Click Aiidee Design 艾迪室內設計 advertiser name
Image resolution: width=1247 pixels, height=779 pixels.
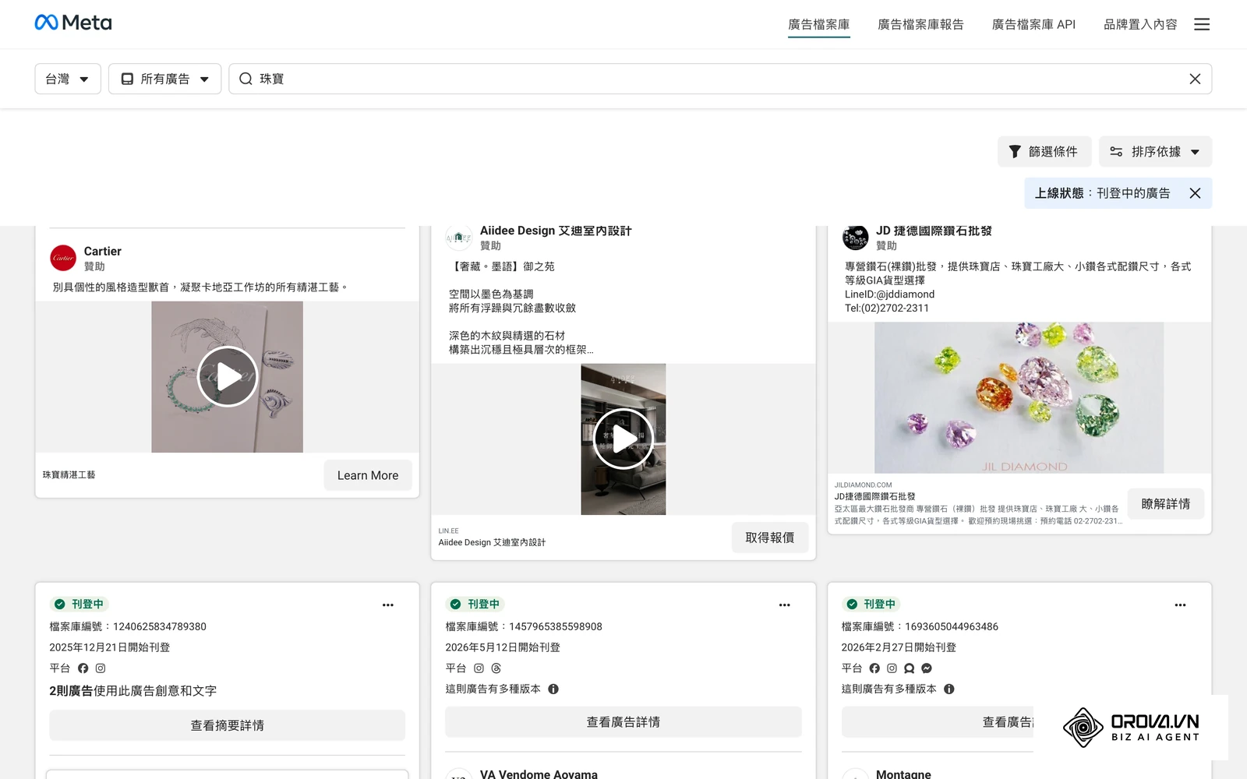(x=556, y=231)
